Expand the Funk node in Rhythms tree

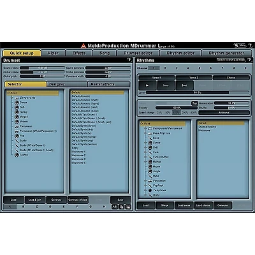click(x=145, y=152)
